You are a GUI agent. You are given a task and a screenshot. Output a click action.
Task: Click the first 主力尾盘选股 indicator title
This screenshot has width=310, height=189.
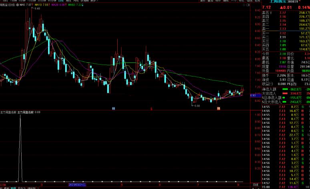point(8,112)
